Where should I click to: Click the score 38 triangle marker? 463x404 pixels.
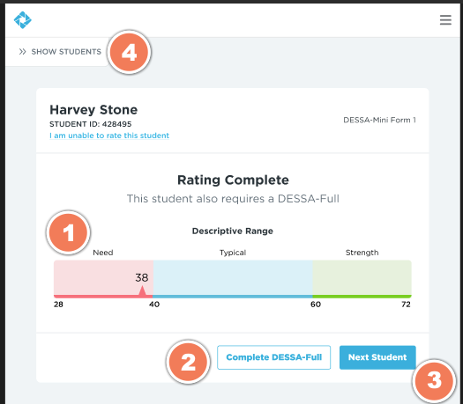[142, 290]
